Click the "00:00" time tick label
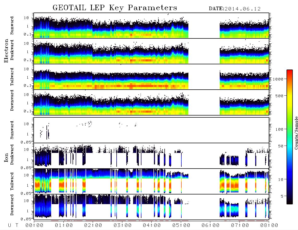Image resolution: width=298 pixels, height=230 pixels. click(x=34, y=226)
